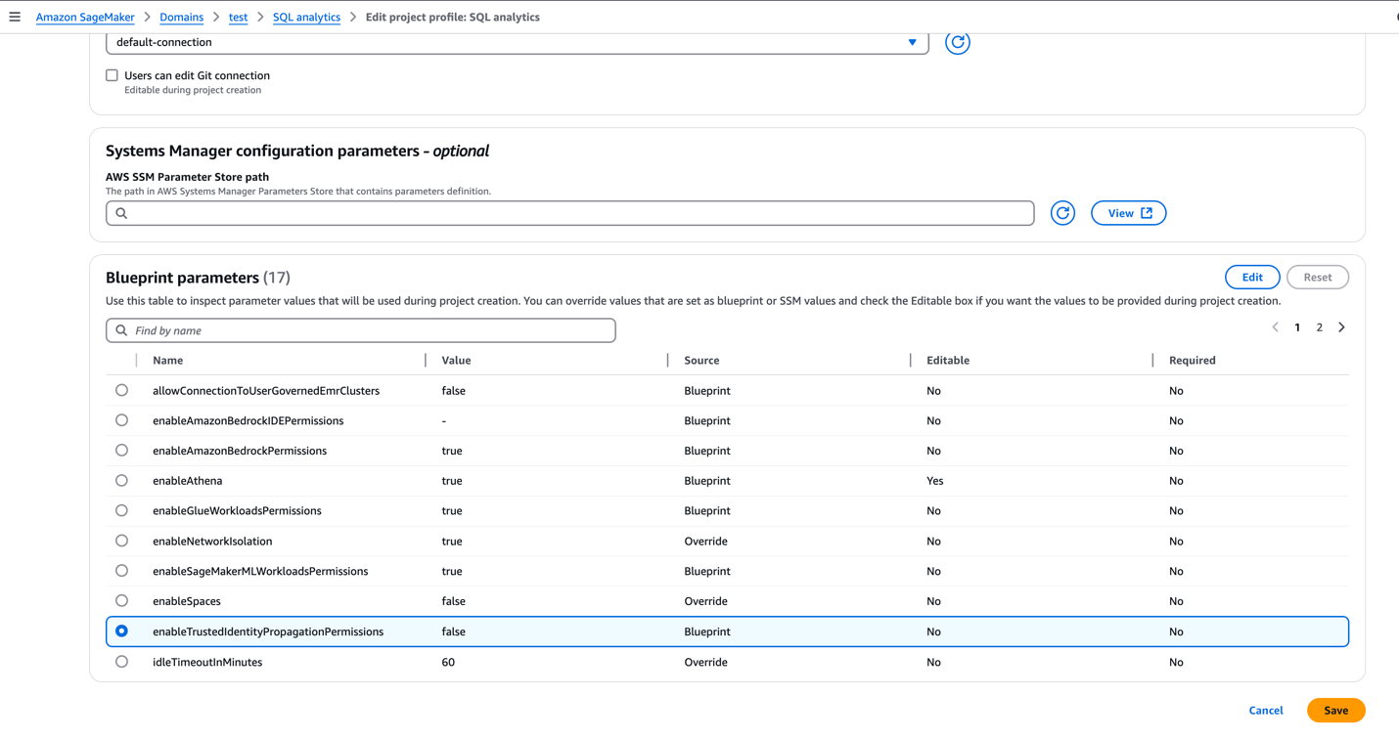Focus the AWS SSM Parameter Store path field
The height and width of the screenshot is (739, 1399).
(x=577, y=213)
